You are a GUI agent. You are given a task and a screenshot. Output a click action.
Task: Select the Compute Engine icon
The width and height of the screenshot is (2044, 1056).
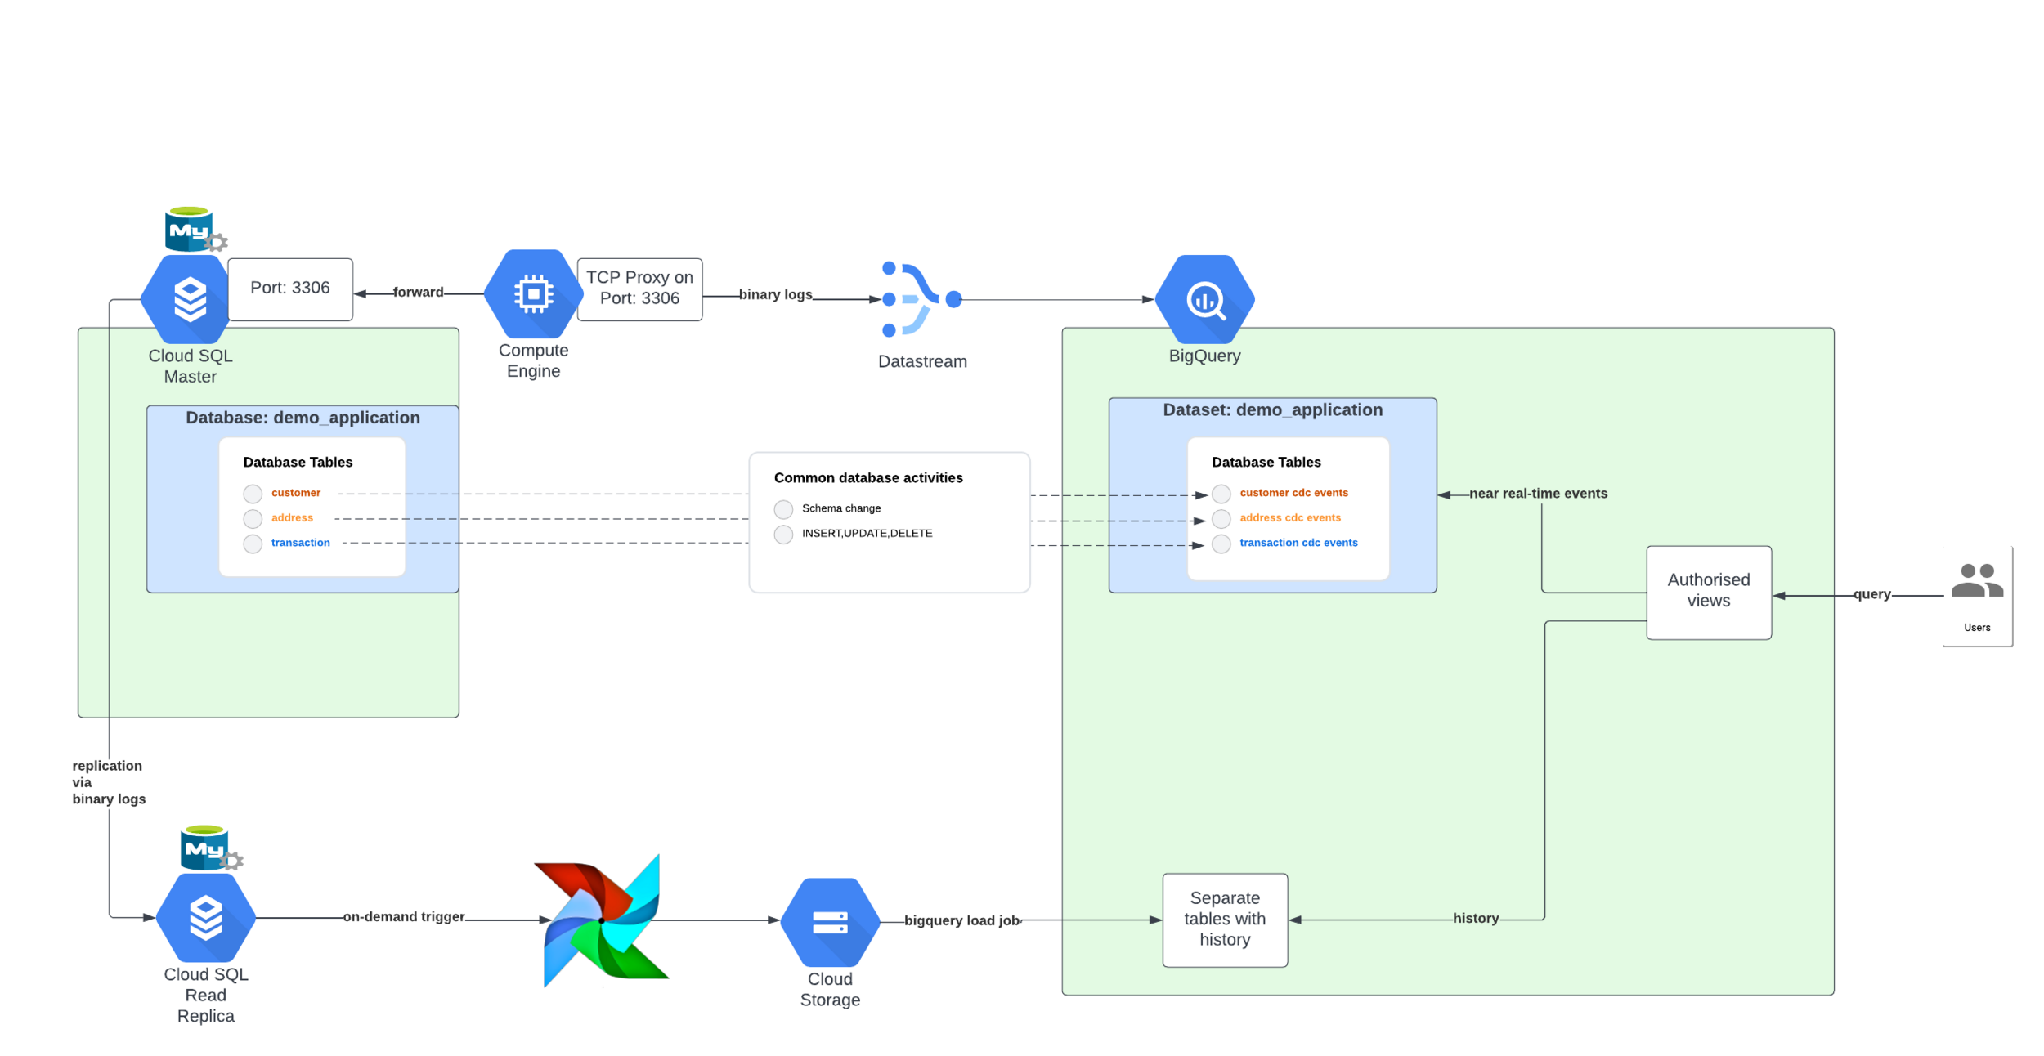[533, 293]
